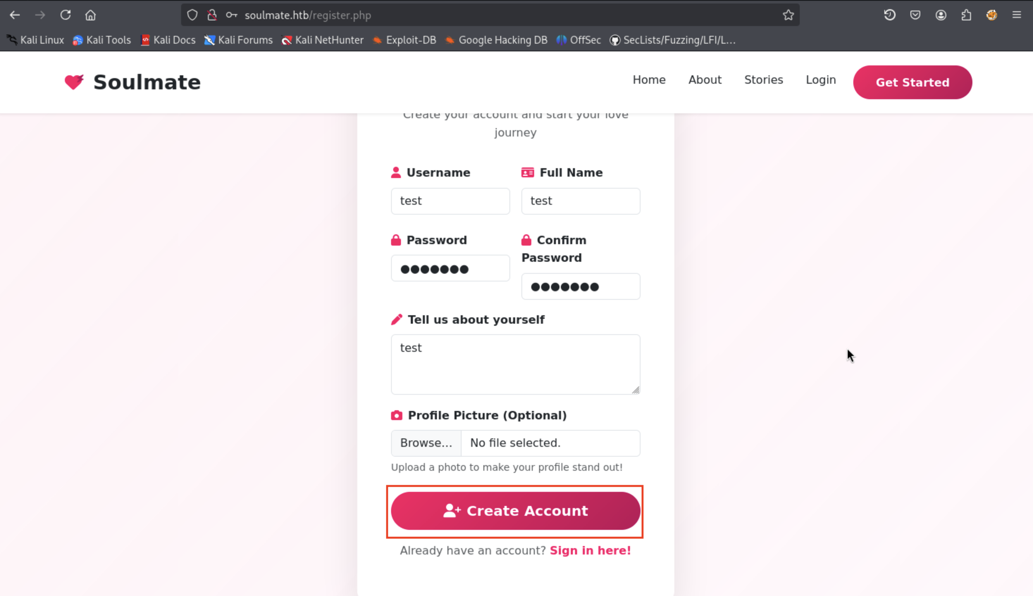Reload the current page

click(x=66, y=15)
